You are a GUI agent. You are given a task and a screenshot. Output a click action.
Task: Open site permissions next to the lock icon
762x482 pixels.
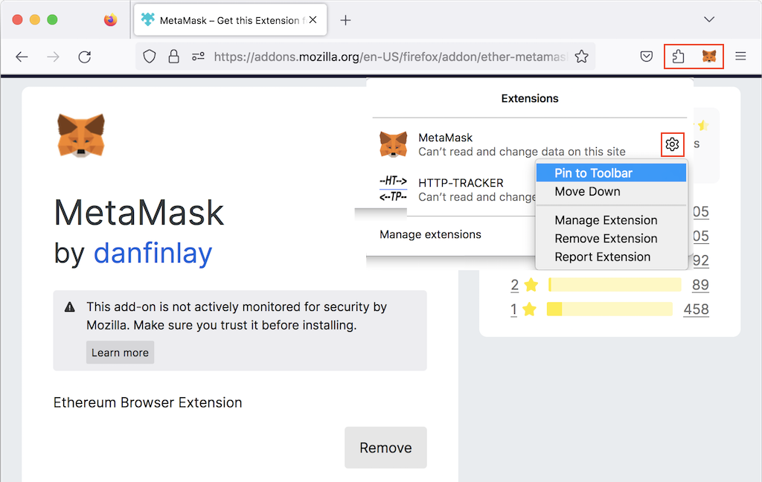click(197, 56)
